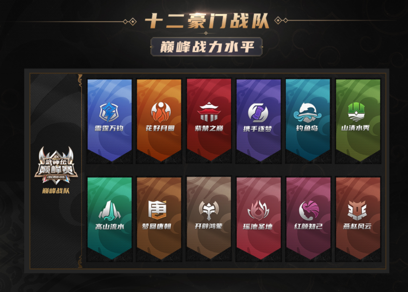
Task: Select the 钓鱼岛 dolphin wave emblem
Action: coord(308,113)
